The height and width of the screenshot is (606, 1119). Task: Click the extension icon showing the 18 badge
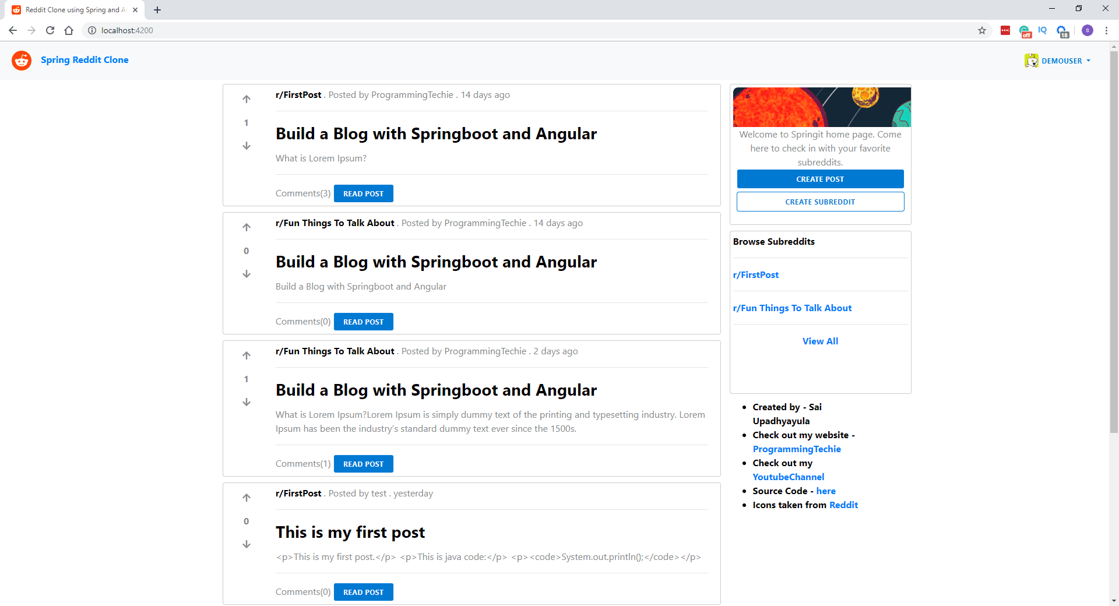click(1062, 30)
